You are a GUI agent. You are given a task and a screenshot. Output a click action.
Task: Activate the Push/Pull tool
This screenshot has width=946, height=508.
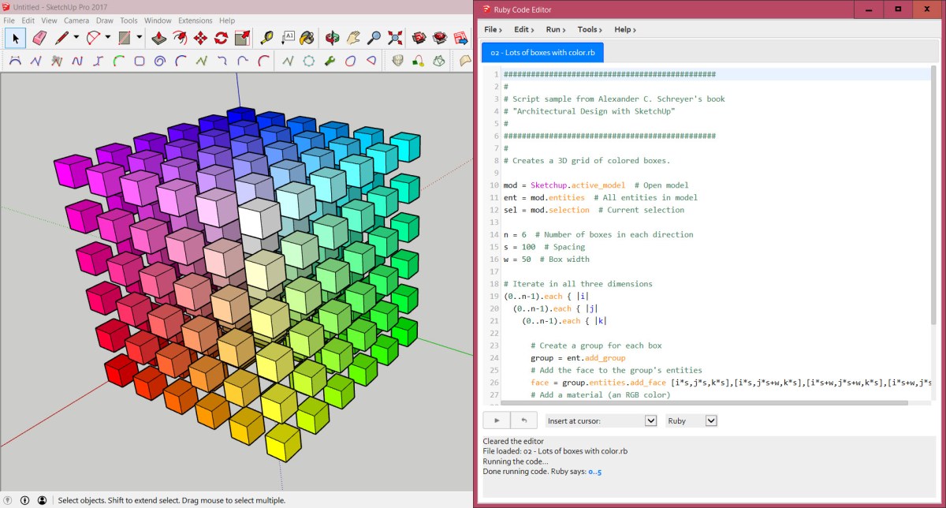click(x=159, y=38)
